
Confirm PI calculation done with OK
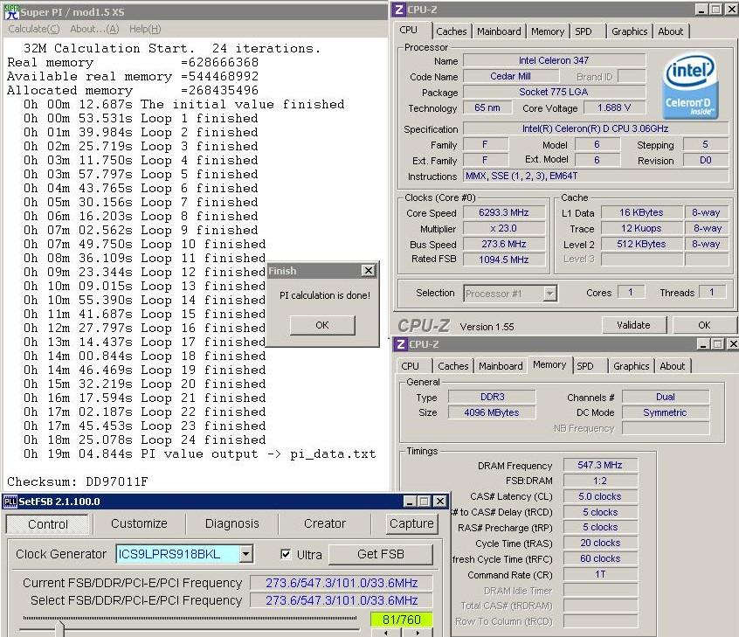tap(322, 325)
